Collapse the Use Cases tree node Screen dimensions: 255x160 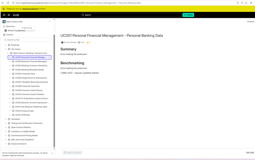coord(6,49)
